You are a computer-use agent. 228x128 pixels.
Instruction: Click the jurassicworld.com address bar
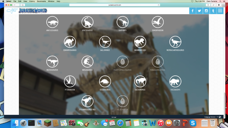(x=115, y=5)
